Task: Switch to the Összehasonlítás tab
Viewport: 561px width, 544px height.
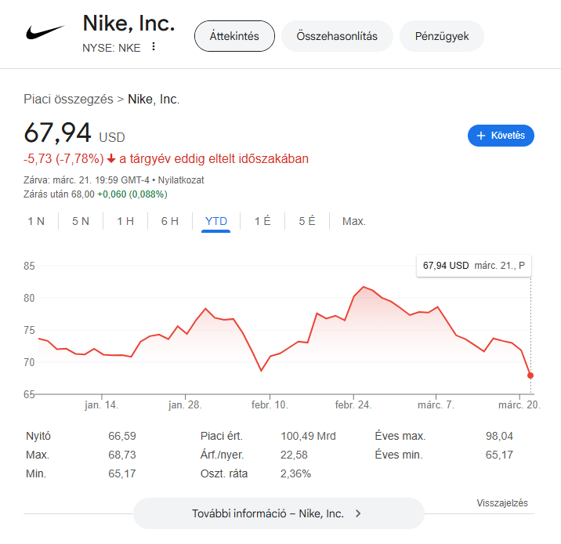Action: pos(337,36)
